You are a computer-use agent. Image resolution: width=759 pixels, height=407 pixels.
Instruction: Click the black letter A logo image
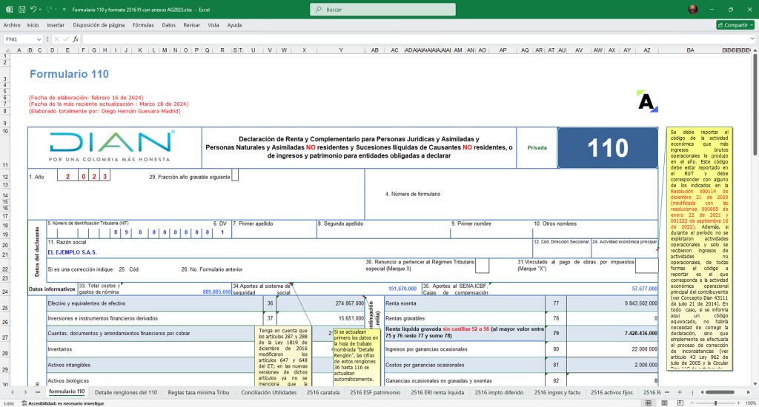(x=647, y=101)
